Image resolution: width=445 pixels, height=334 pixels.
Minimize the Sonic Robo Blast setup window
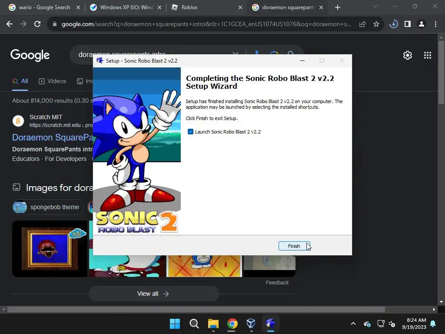point(302,60)
